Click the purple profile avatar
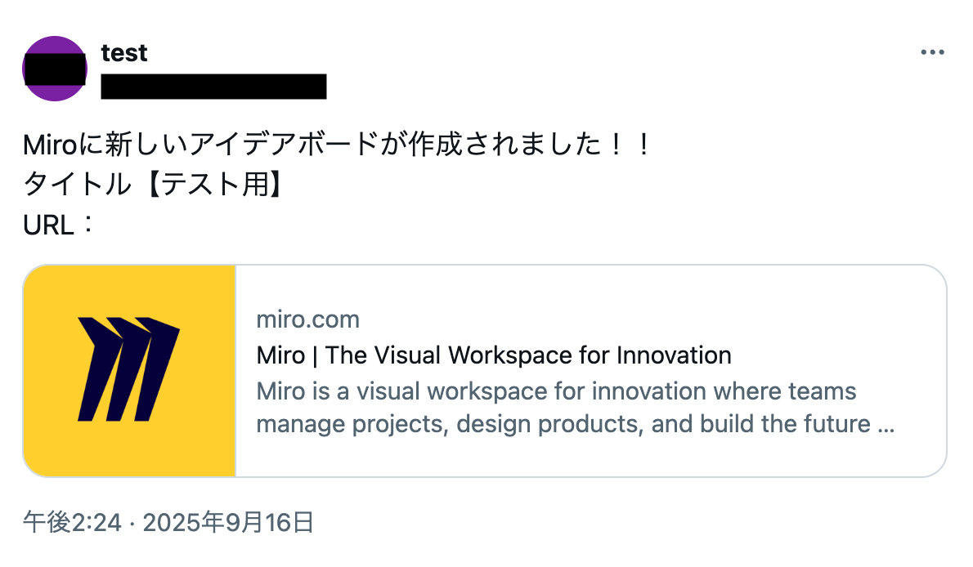Screen dimensions: 973x567 (55, 69)
